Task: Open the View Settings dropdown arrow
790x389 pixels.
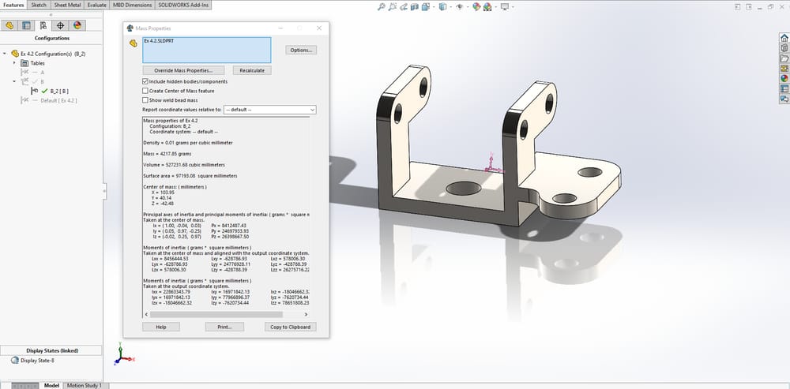Action: pos(511,7)
